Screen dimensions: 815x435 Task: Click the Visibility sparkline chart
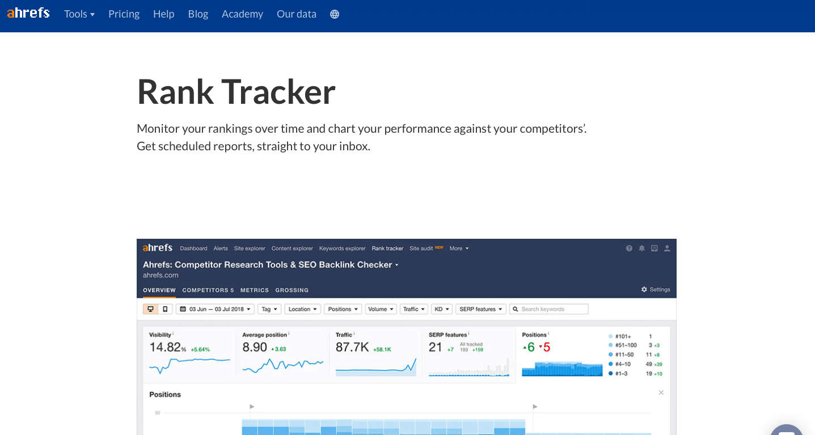click(x=189, y=365)
